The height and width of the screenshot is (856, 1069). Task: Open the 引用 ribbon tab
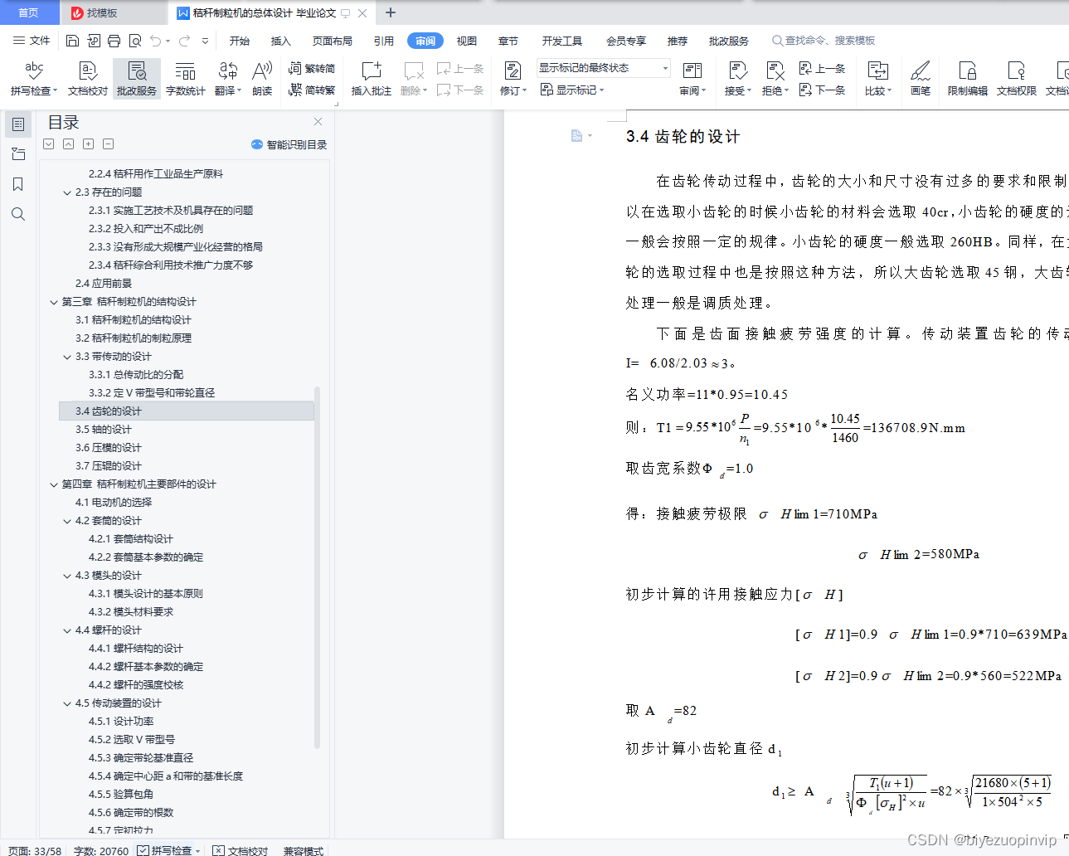click(384, 41)
